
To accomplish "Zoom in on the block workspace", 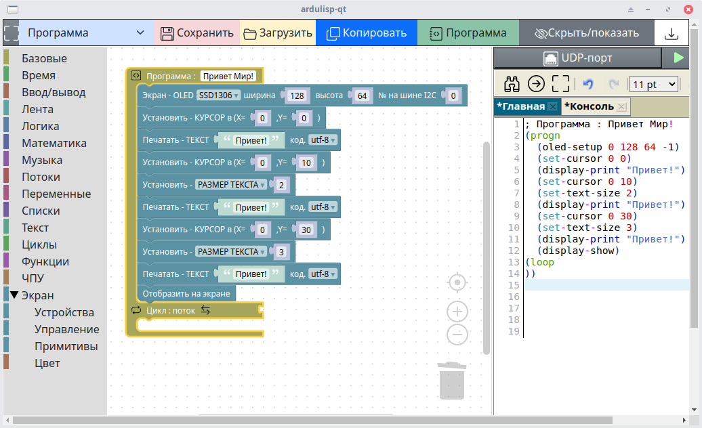I will (458, 312).
